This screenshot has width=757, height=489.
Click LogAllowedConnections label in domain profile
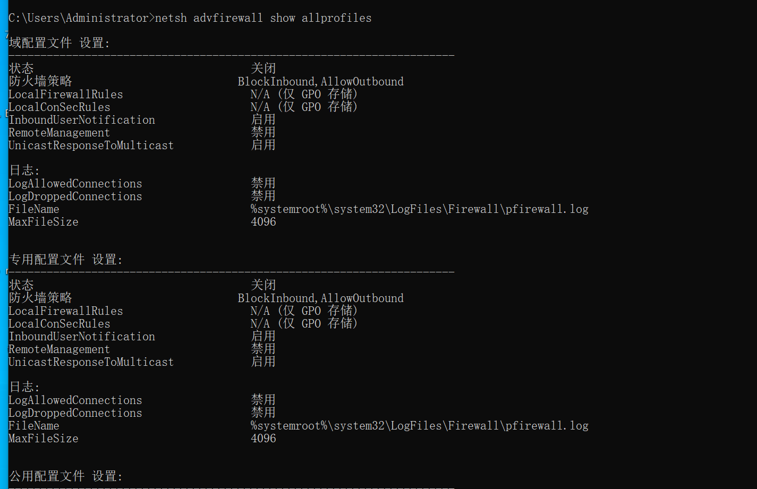[75, 184]
